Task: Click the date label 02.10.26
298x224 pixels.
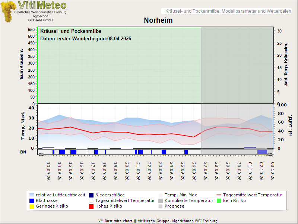Action: (261, 171)
